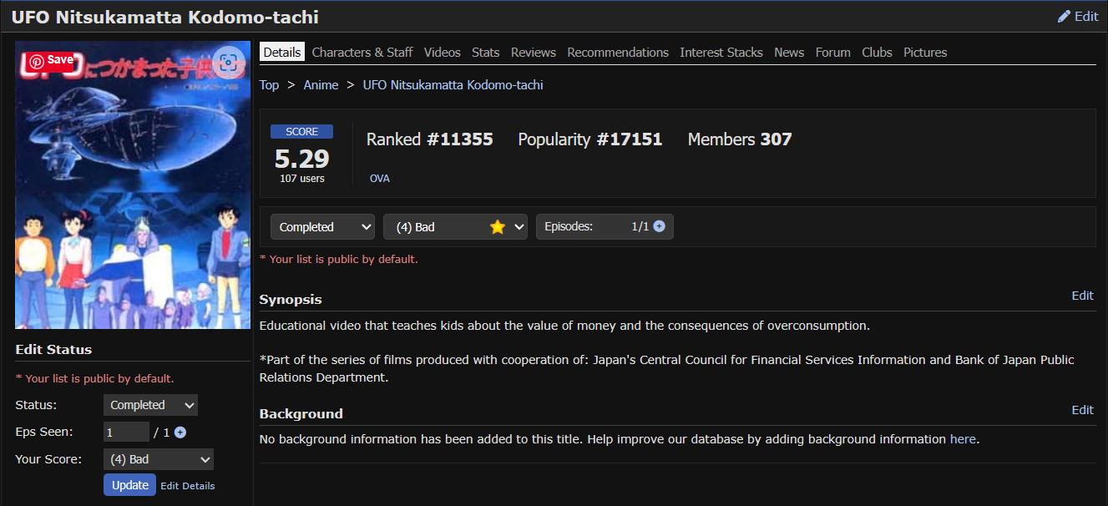Open the Clubs tab

877,52
